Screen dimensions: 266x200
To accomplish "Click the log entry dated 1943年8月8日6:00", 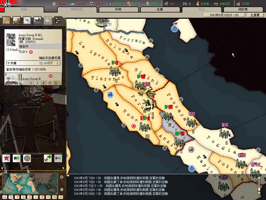I will point(121,194).
